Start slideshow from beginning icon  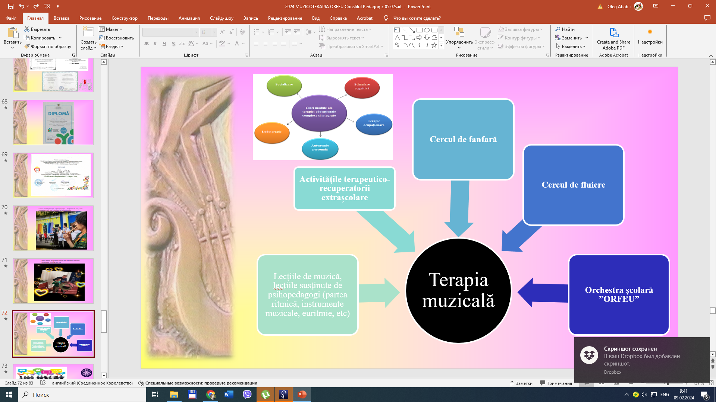47,6
